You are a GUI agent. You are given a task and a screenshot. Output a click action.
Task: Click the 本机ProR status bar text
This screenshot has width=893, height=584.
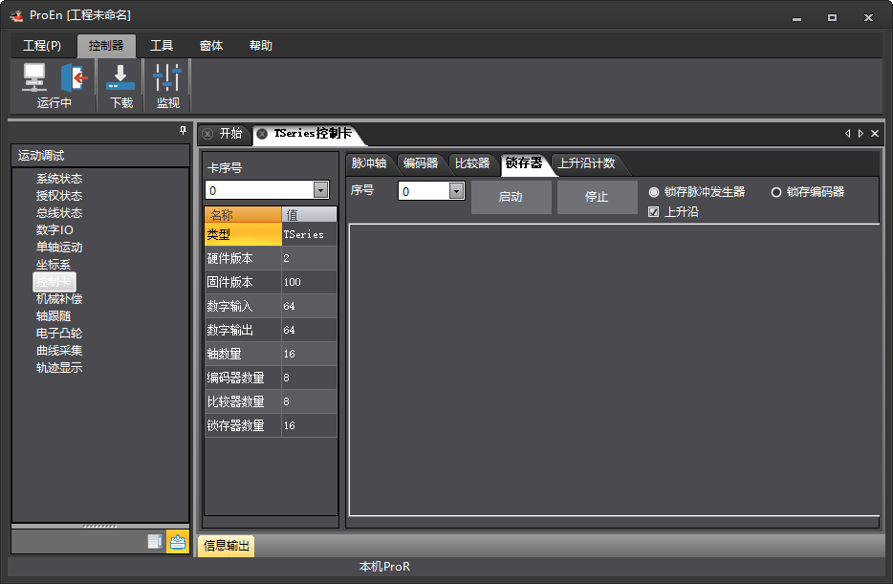coord(384,567)
